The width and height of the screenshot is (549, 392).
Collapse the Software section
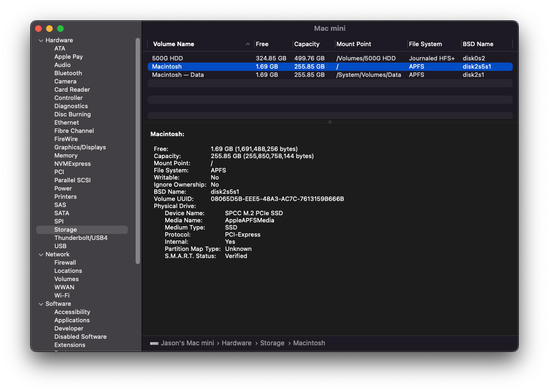coord(41,304)
